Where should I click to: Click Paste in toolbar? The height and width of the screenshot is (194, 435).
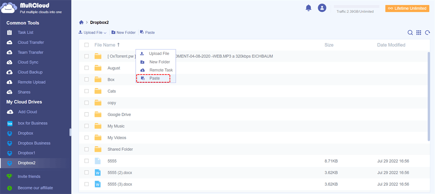click(x=147, y=33)
